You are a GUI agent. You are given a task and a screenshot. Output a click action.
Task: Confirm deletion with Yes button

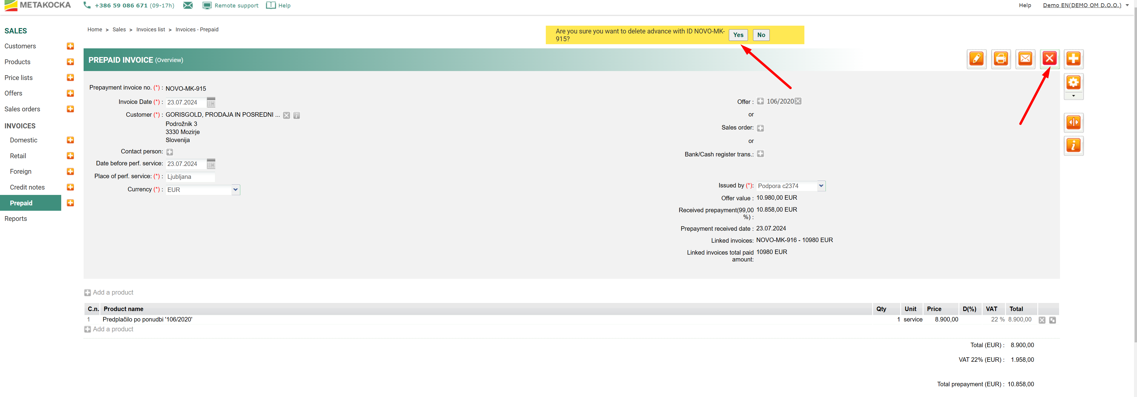(738, 35)
